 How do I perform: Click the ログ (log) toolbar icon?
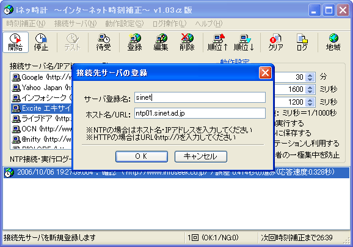tap(302, 42)
